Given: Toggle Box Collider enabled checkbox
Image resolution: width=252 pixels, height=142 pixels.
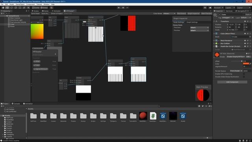Looking at the screenshot, I should coord(219,43).
